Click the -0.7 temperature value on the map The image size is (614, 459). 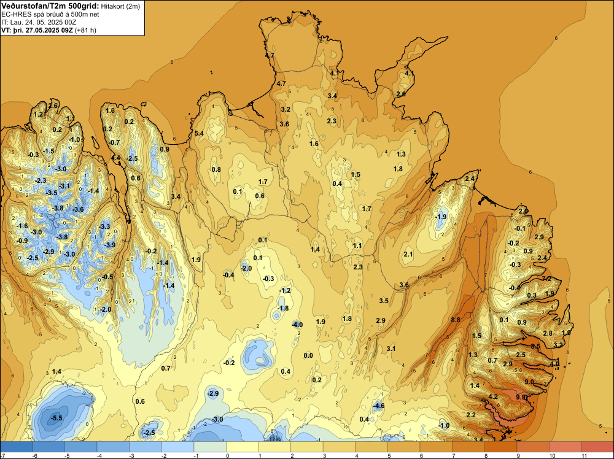(x=114, y=142)
